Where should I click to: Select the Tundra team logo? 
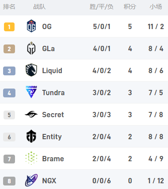31,92
